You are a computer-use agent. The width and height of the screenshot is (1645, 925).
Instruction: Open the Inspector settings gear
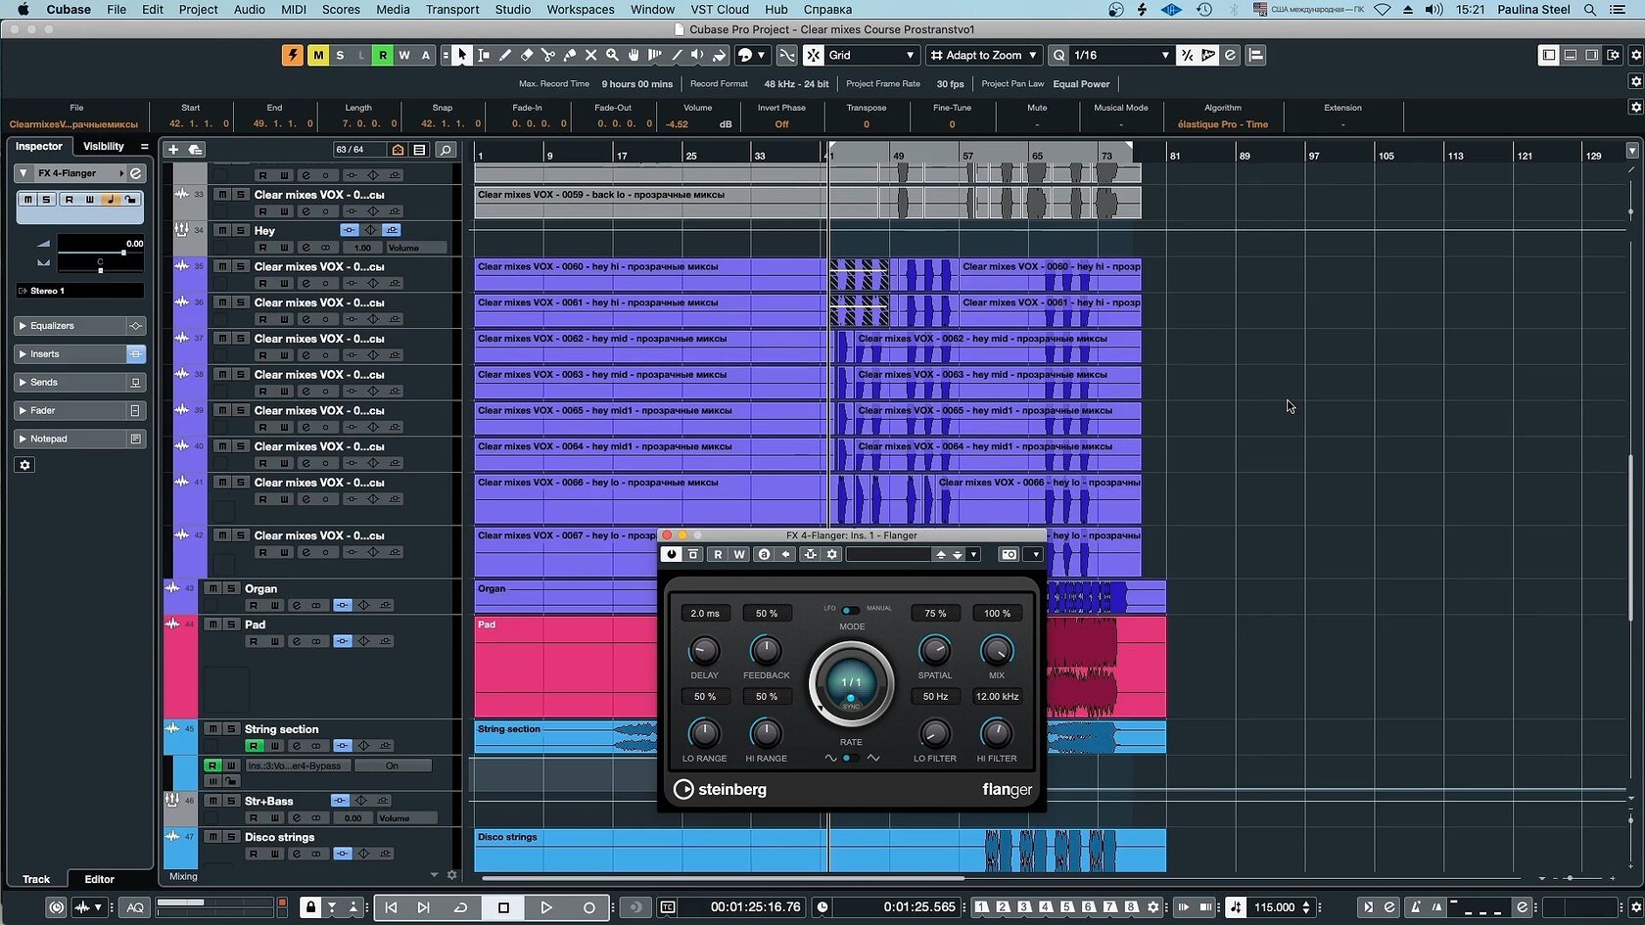(25, 465)
